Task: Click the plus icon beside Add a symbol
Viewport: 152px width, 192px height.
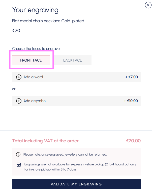Action: point(19,101)
